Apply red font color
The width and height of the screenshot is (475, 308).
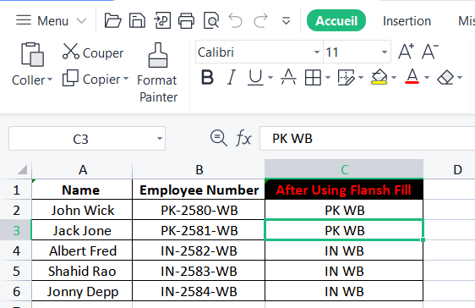(x=412, y=76)
